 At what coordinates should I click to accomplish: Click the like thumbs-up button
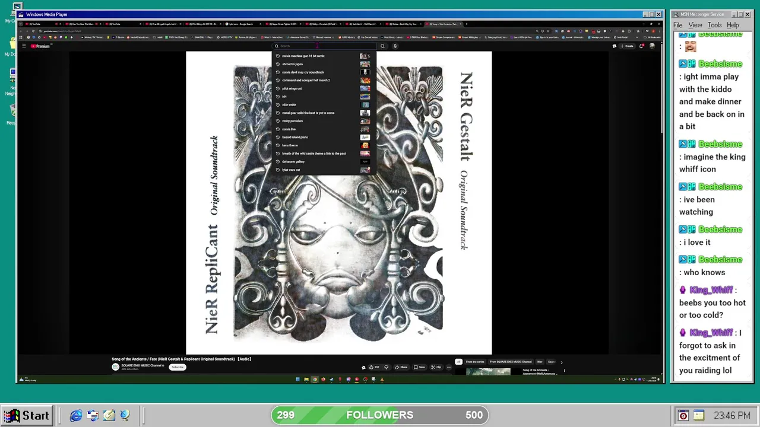pos(375,367)
